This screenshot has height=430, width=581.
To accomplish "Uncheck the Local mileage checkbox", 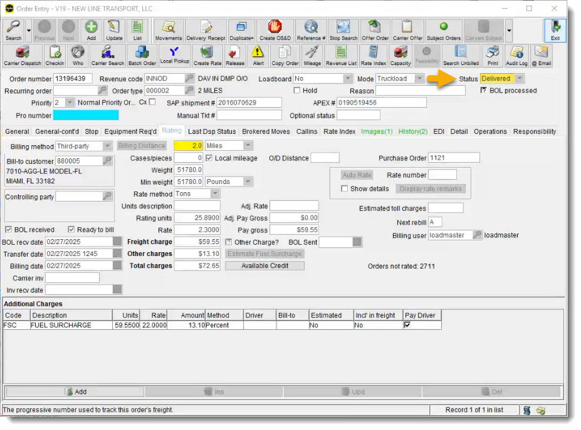I will [x=209, y=158].
